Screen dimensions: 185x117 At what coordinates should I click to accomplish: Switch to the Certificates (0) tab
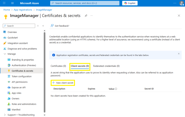click(x=58, y=66)
